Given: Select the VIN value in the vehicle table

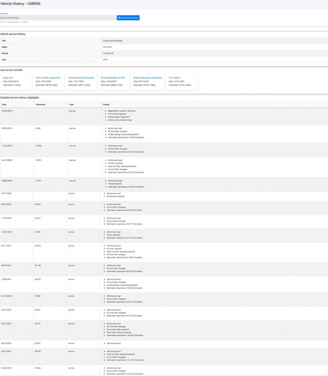Looking at the screenshot, I should [113, 40].
